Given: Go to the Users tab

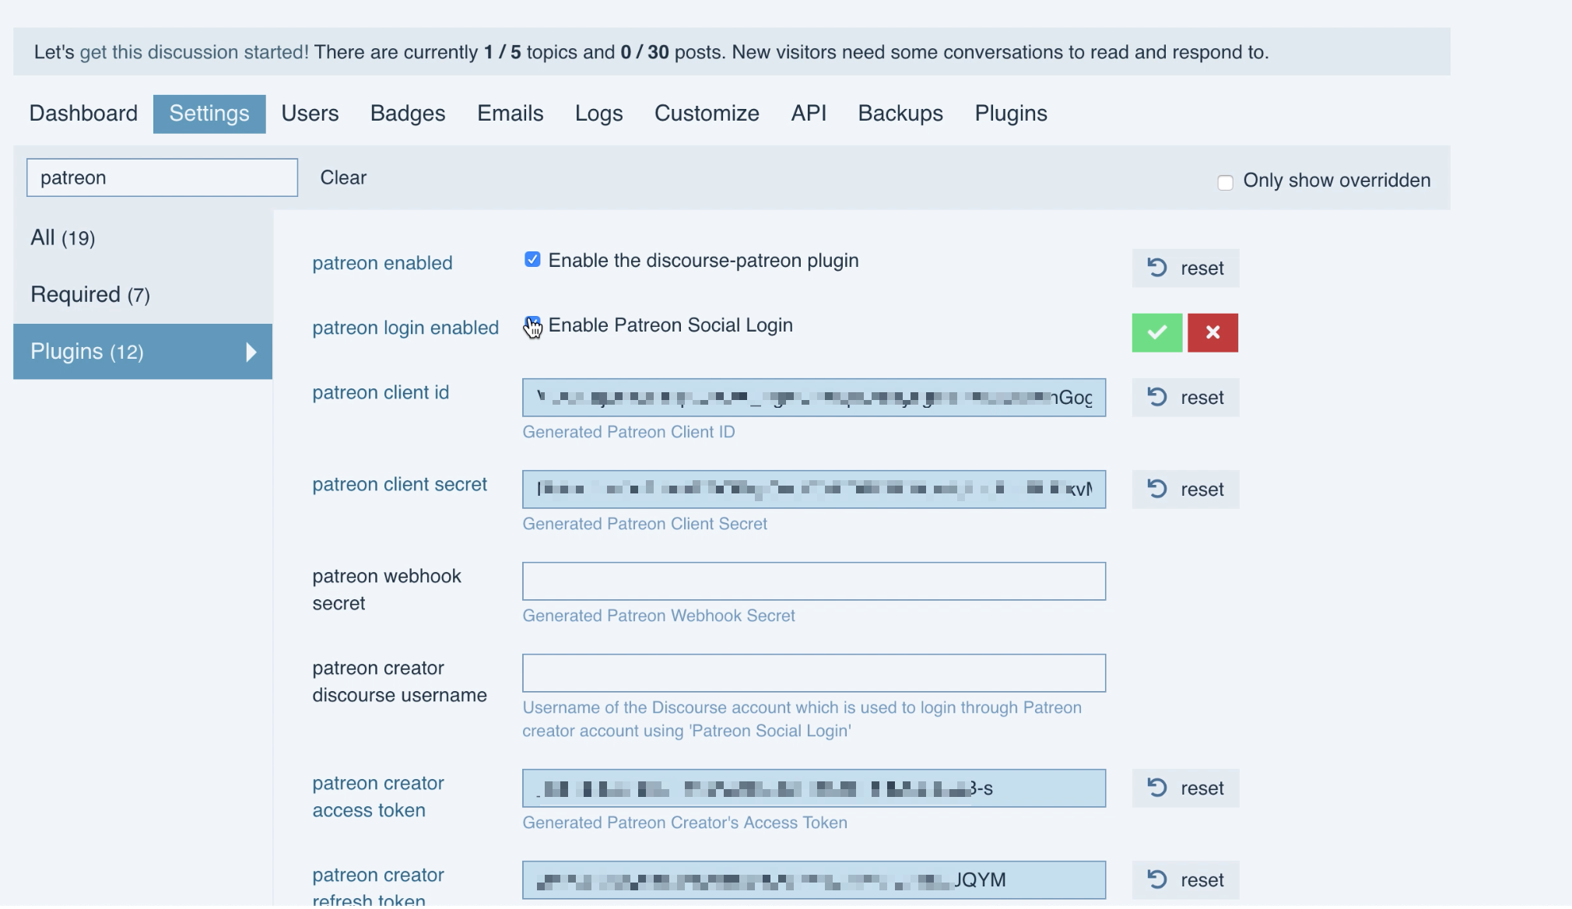Looking at the screenshot, I should tap(310, 114).
